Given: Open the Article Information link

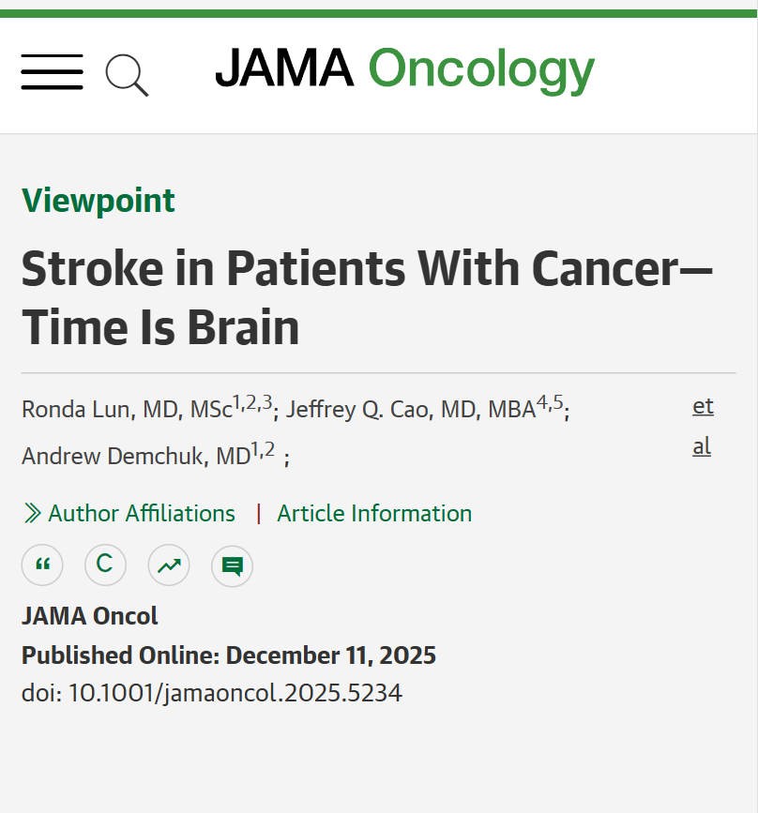Looking at the screenshot, I should tap(374, 513).
